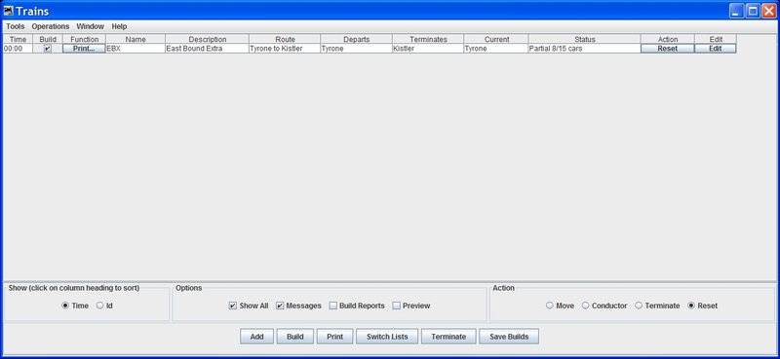
Task: Click the Print... button in the EBX row
Action: (84, 49)
